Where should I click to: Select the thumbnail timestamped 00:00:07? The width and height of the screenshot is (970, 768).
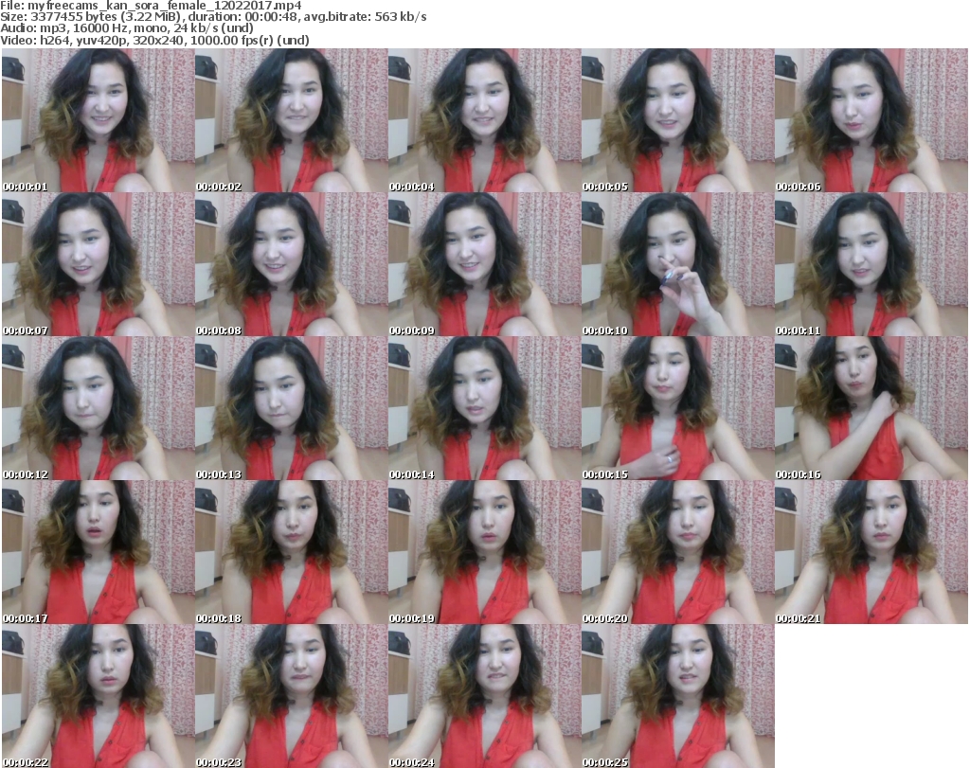coord(99,264)
